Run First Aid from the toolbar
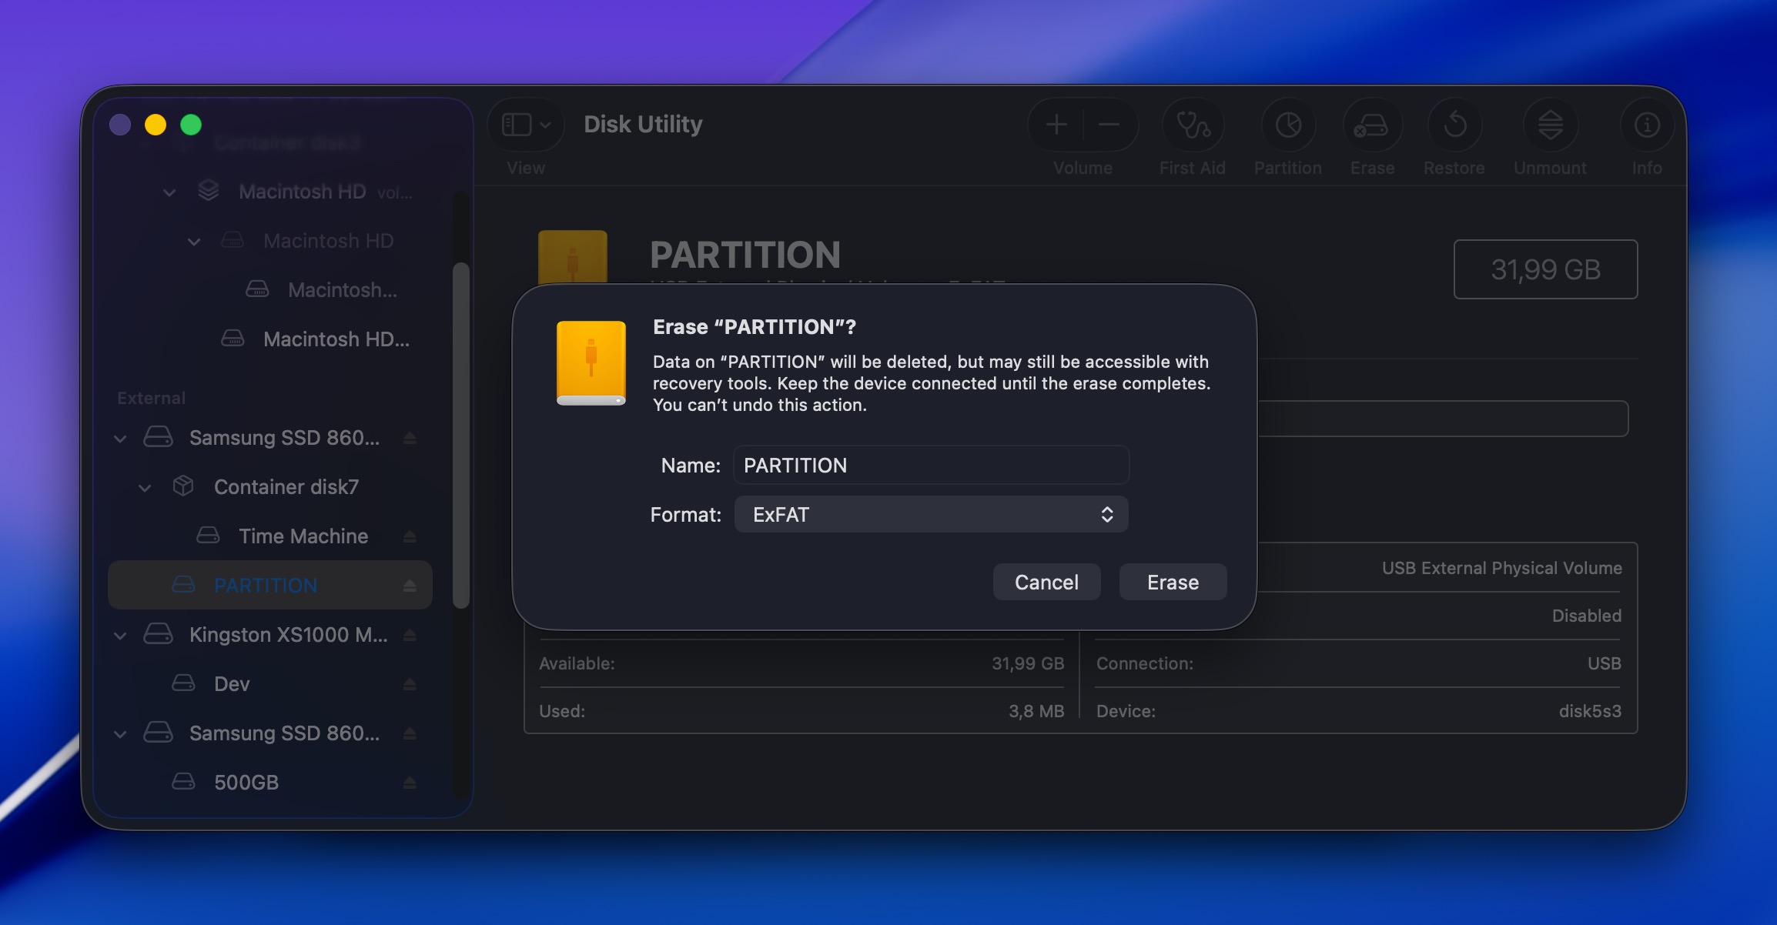The width and height of the screenshot is (1777, 925). 1192,125
